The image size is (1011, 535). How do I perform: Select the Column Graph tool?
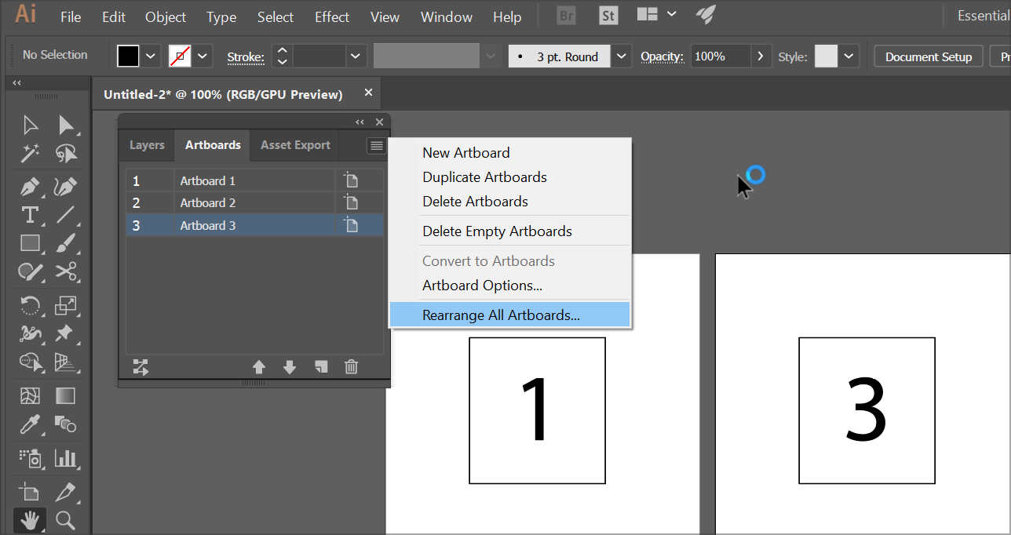pyautogui.click(x=66, y=457)
